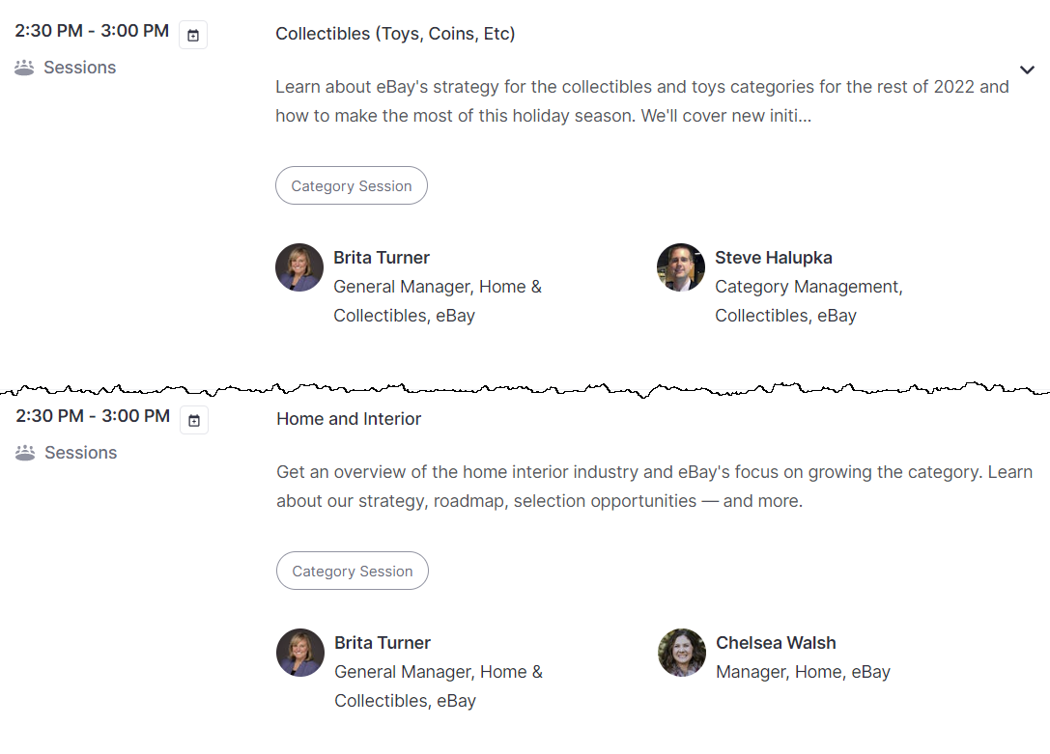View Steve Halupka's profile photo
1050x754 pixels.
coord(681,267)
